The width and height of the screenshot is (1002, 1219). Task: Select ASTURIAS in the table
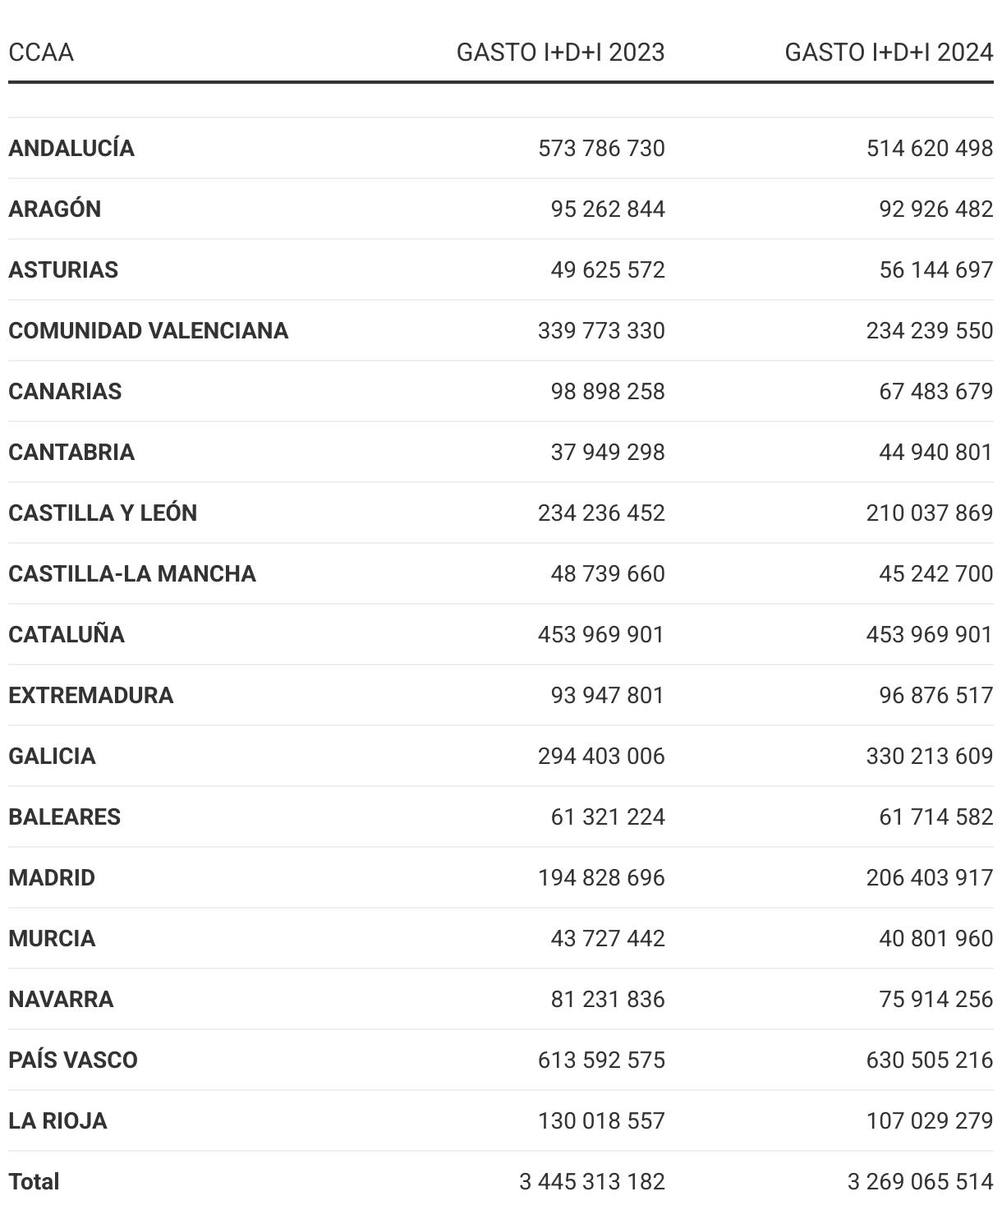coord(63,270)
